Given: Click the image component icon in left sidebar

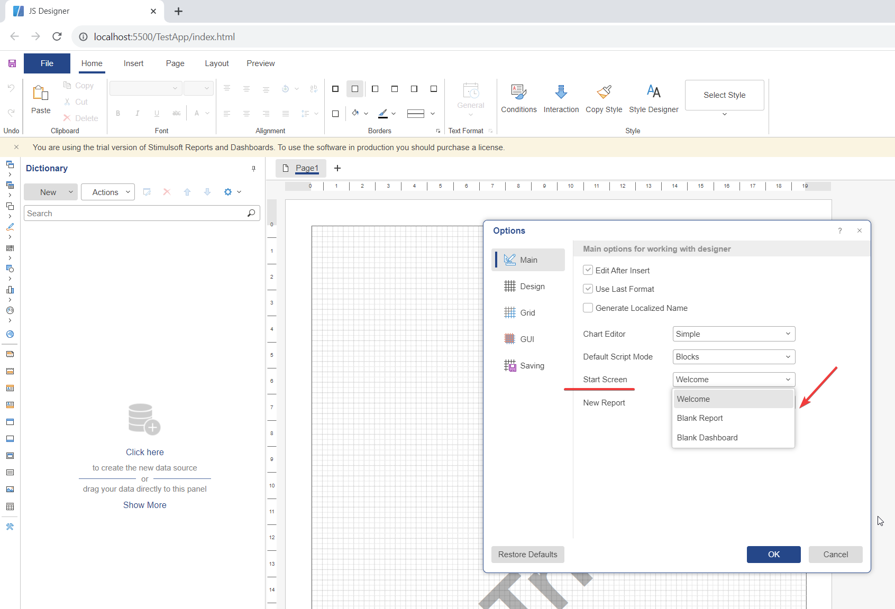Looking at the screenshot, I should click(x=10, y=490).
